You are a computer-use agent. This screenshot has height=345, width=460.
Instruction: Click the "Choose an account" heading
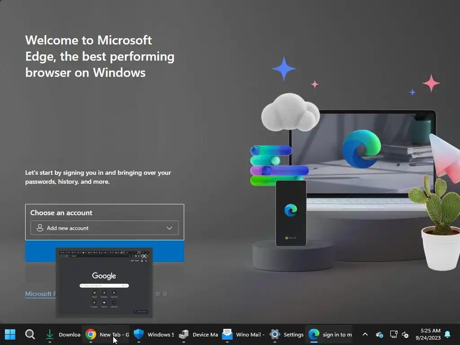[61, 212]
